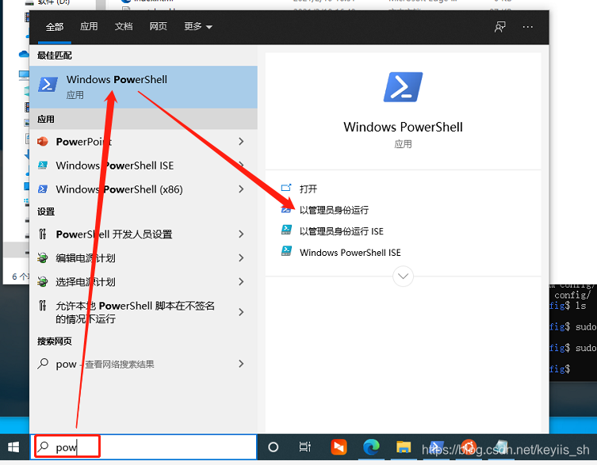
Task: Click the run as ISE administrator icon
Action: point(286,231)
